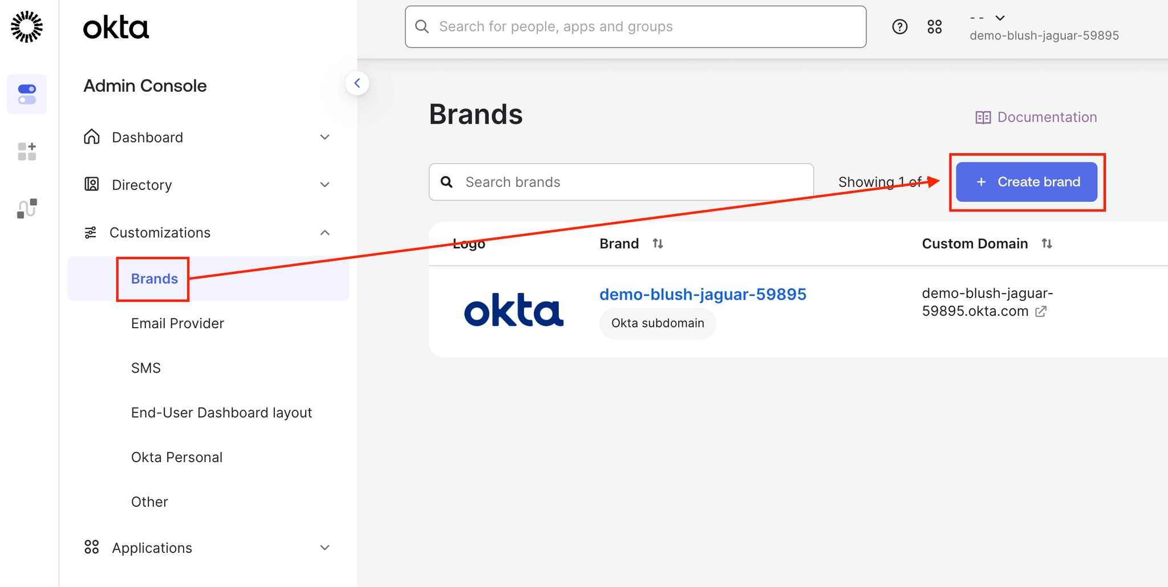This screenshot has width=1168, height=587.
Task: Open the workflows connector icon in left rail
Action: [x=27, y=209]
